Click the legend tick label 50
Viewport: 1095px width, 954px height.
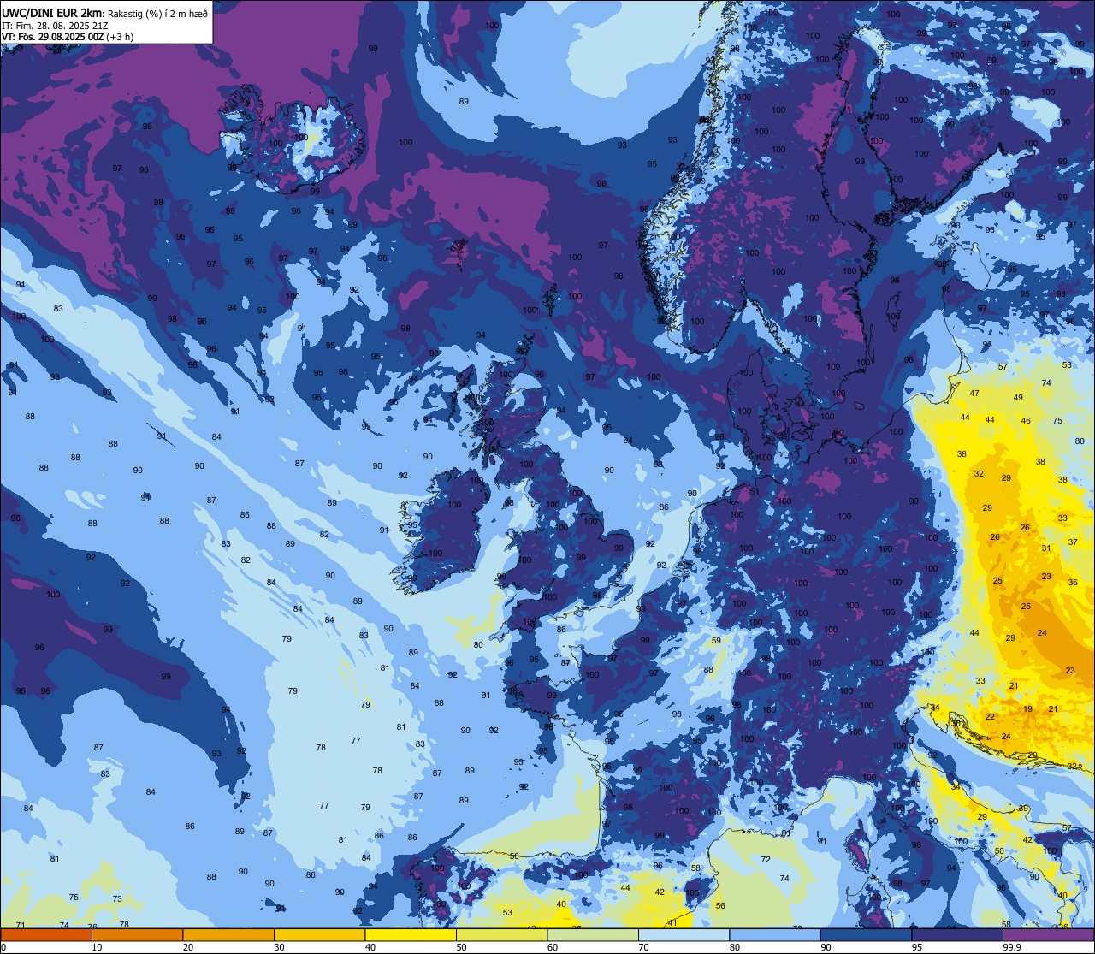(x=461, y=947)
